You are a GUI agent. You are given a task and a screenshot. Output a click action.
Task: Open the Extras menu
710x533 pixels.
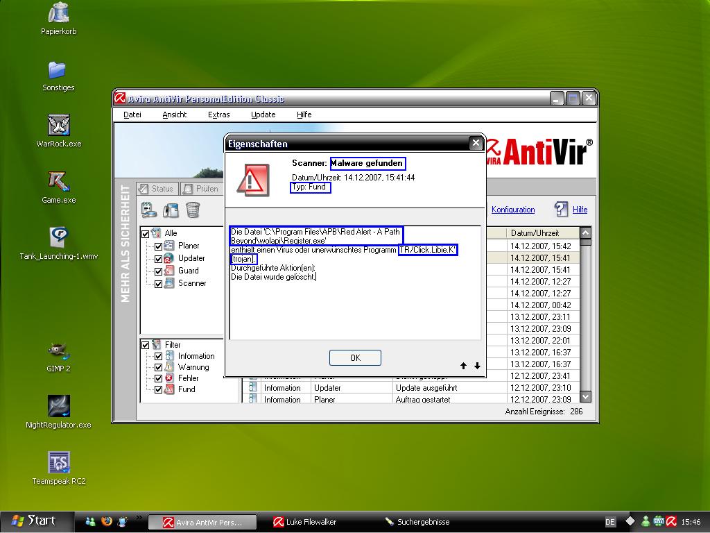point(218,115)
